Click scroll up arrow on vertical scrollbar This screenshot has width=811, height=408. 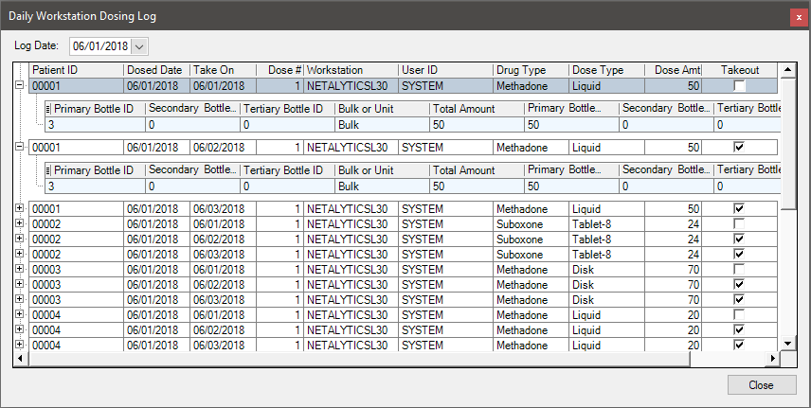click(x=787, y=70)
